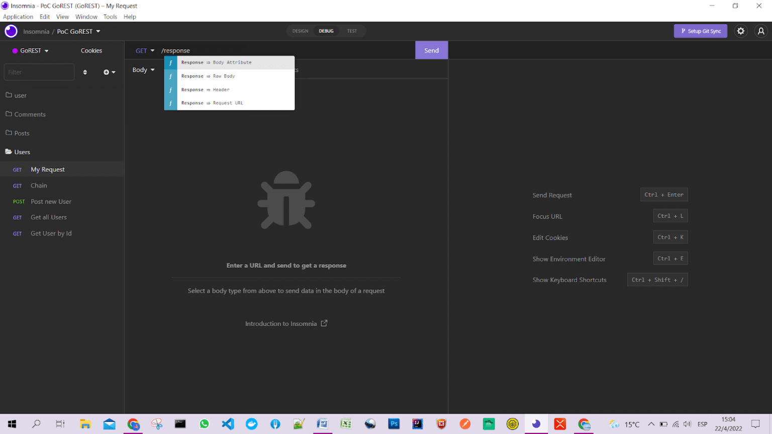Screen dimensions: 772x434
Task: Click the Setup Git Sync button
Action: tap(700, 31)
